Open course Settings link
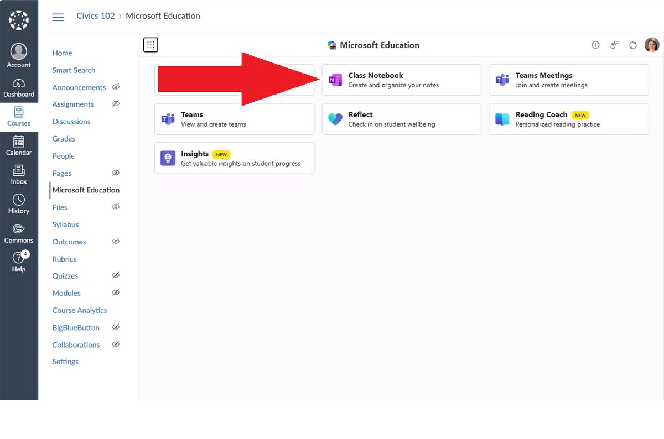This screenshot has height=439, width=664. [x=65, y=362]
